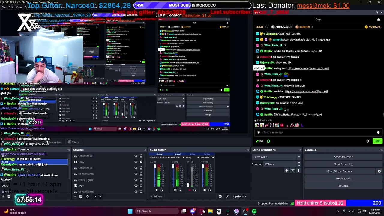Float the Sources dock
The width and height of the screenshot is (384, 216).
pyautogui.click(x=145, y=150)
